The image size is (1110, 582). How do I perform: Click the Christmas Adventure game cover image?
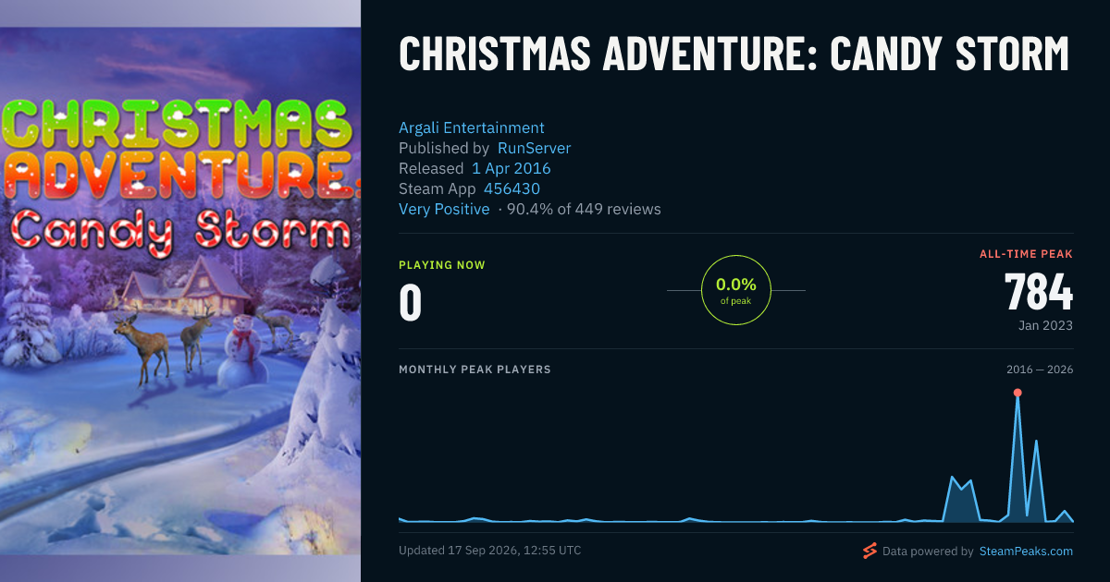180,291
